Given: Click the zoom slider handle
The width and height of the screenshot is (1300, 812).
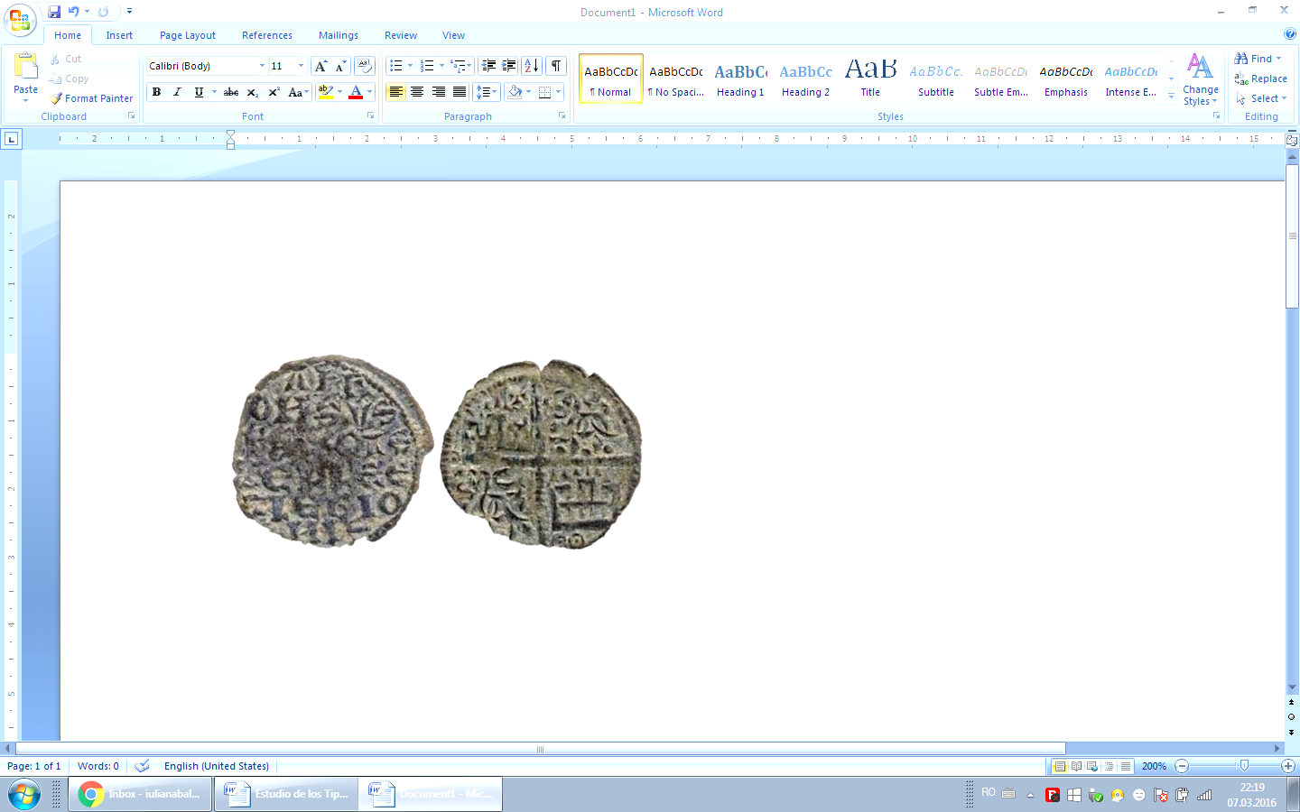Looking at the screenshot, I should pyautogui.click(x=1244, y=766).
